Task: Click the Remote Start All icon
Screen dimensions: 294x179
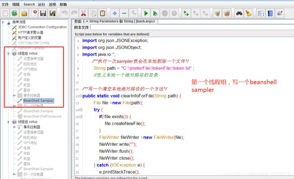Action: 186,13
